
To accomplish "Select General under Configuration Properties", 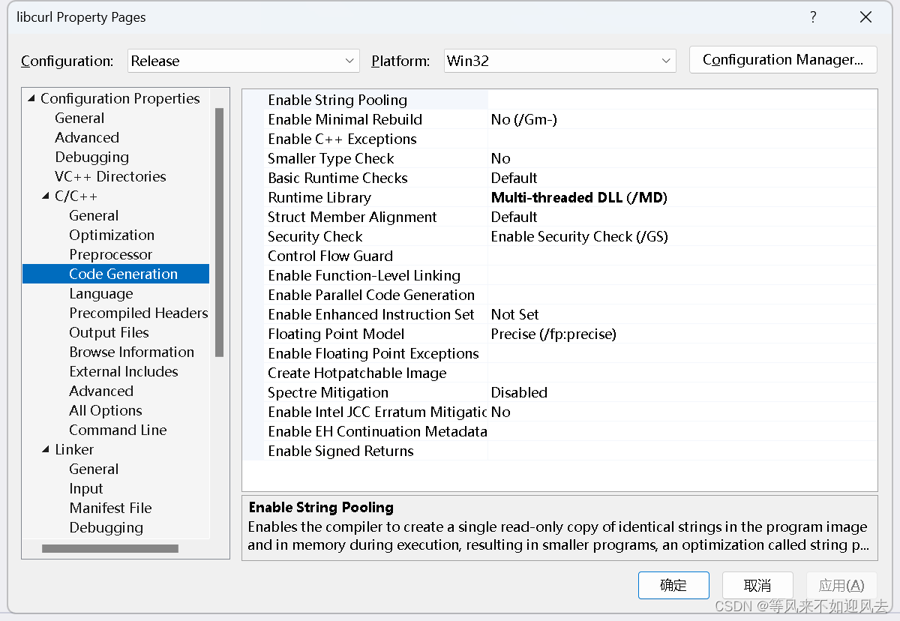I will [79, 118].
